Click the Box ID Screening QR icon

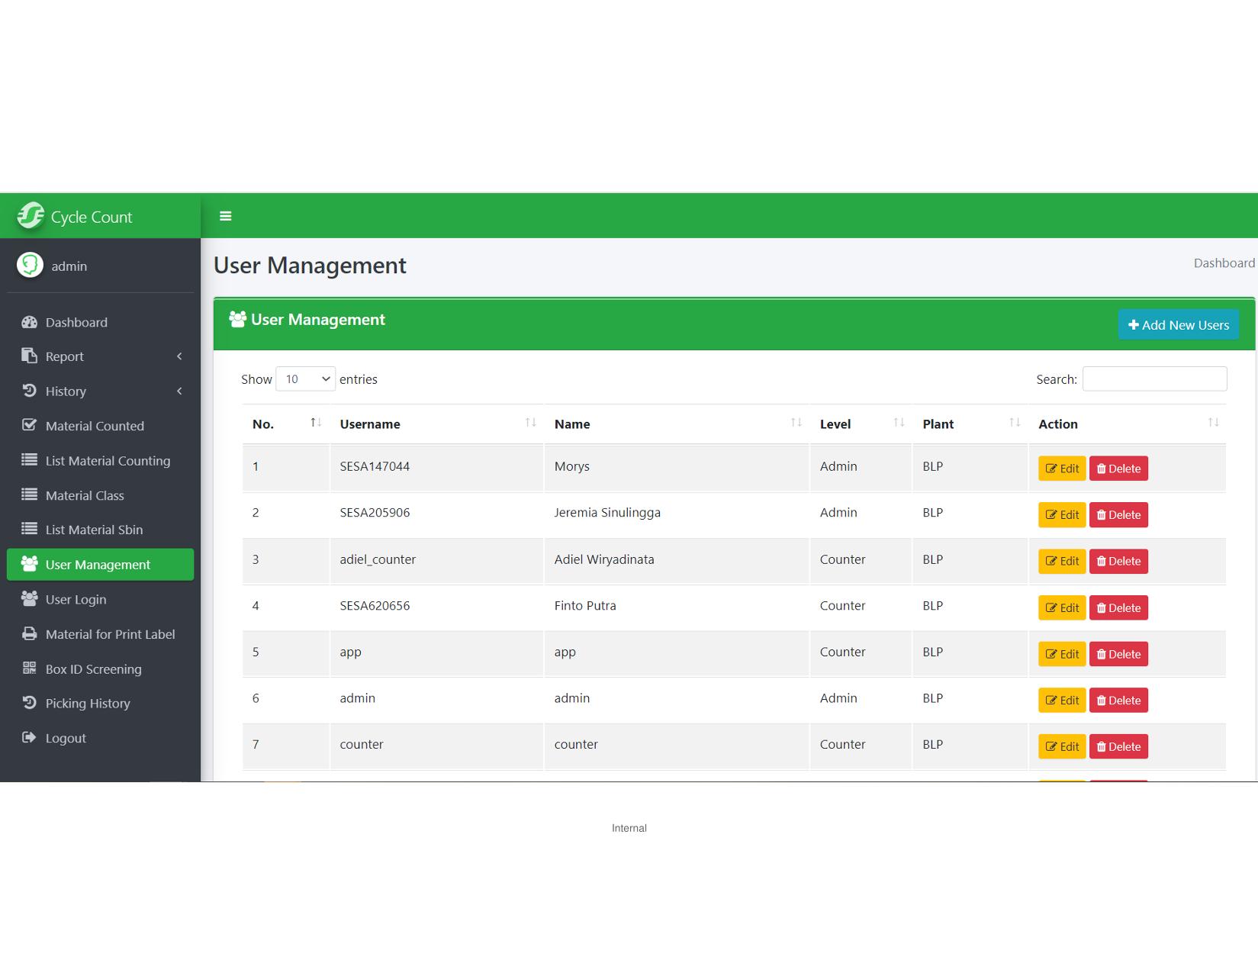pyautogui.click(x=30, y=669)
